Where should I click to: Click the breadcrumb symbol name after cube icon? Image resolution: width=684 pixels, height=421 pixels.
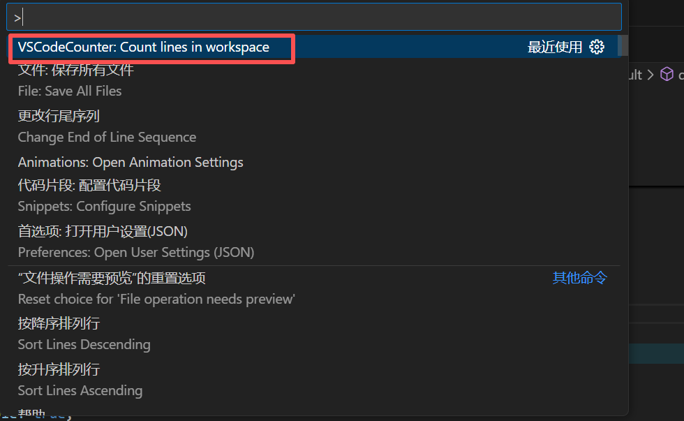[x=681, y=75]
